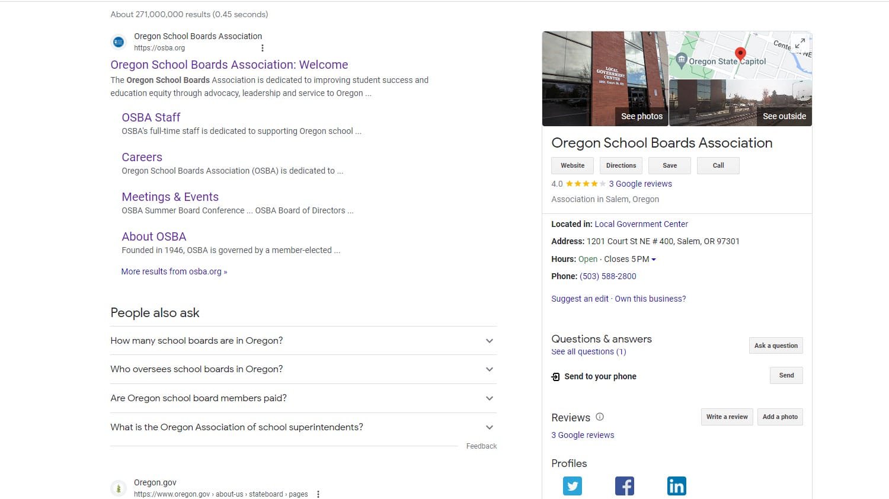Screen dimensions: 889x499
Task: Click the Write a review button
Action: (x=727, y=417)
